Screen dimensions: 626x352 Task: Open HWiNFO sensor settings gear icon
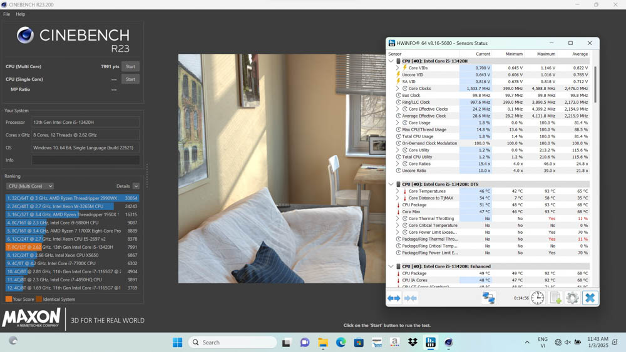point(573,298)
